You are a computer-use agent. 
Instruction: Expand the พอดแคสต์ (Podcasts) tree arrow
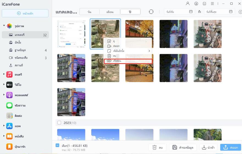coord(4,95)
